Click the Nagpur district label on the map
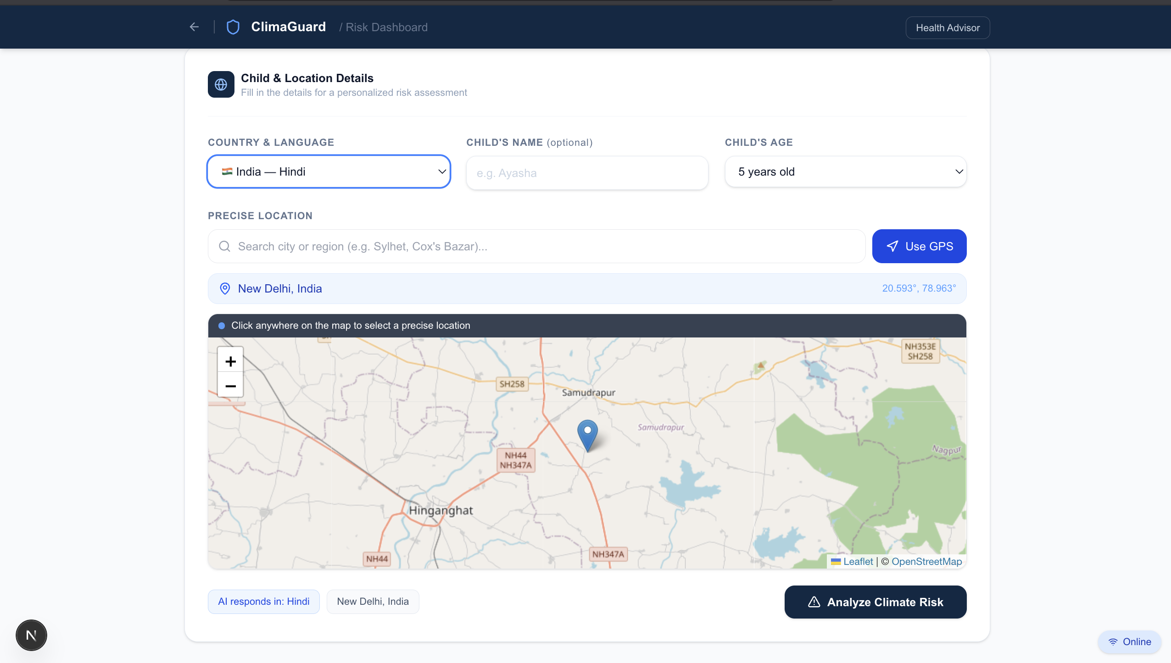 (946, 449)
